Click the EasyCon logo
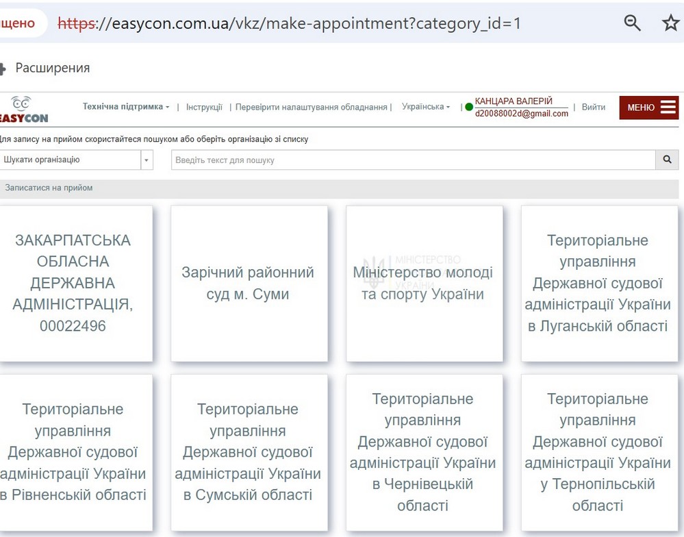The width and height of the screenshot is (684, 537). point(24,109)
